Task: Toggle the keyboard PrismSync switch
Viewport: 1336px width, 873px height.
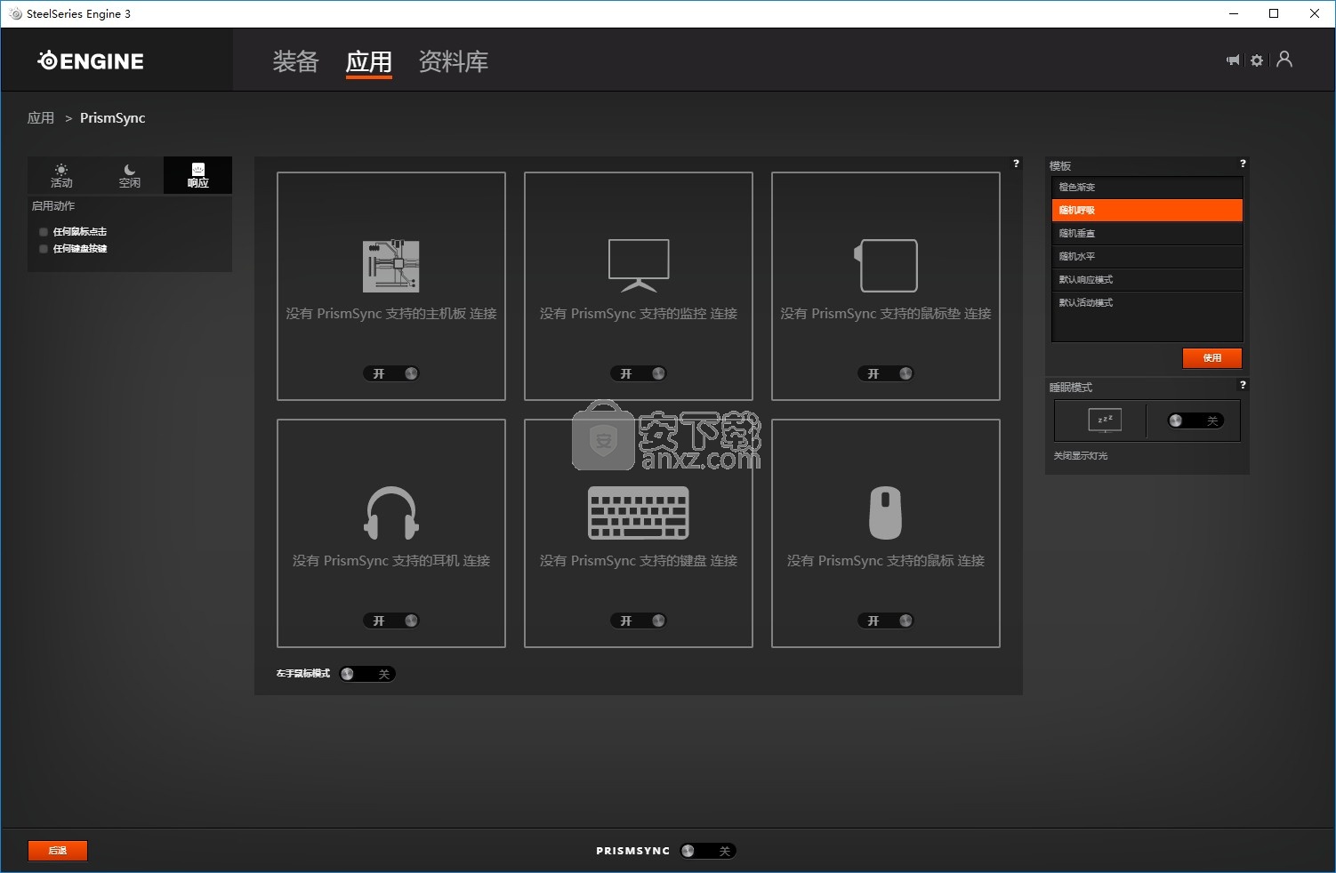Action: tap(639, 621)
